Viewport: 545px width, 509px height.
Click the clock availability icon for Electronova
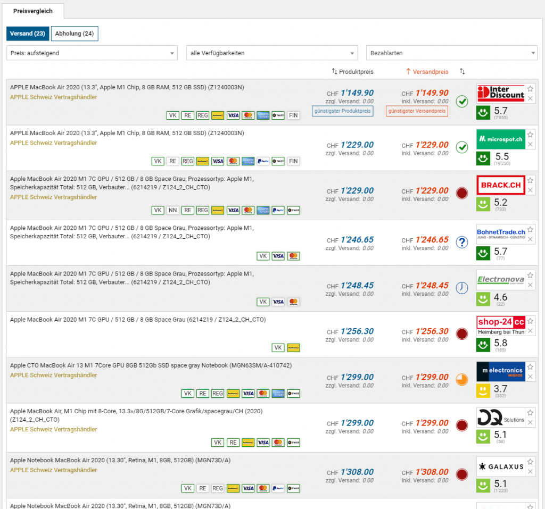[462, 288]
